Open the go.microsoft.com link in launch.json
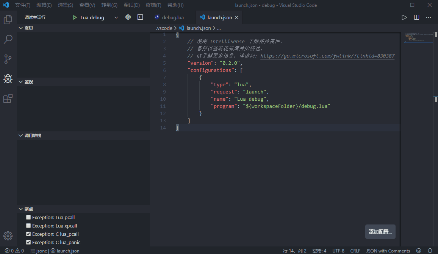The width and height of the screenshot is (438, 254). click(328, 56)
